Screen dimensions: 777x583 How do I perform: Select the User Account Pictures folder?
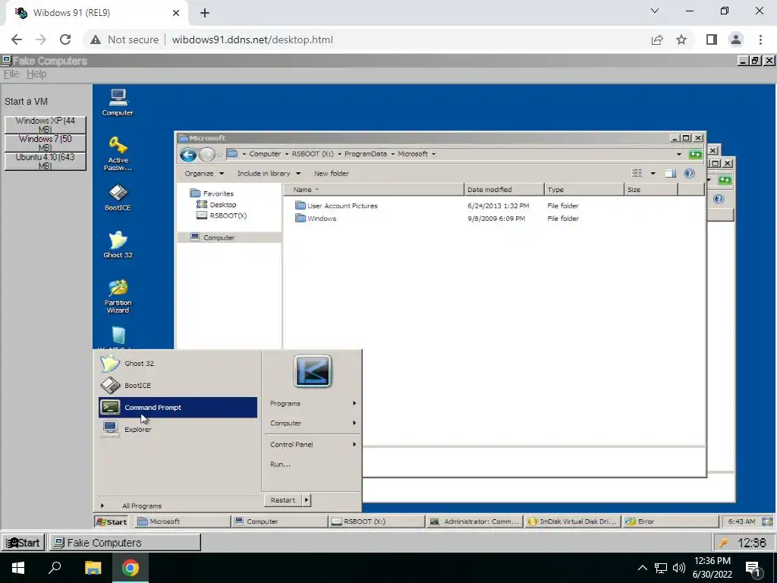336,205
